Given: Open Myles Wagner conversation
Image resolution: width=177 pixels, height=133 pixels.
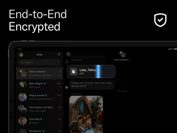Looking at the screenshot, I should tap(40, 85).
